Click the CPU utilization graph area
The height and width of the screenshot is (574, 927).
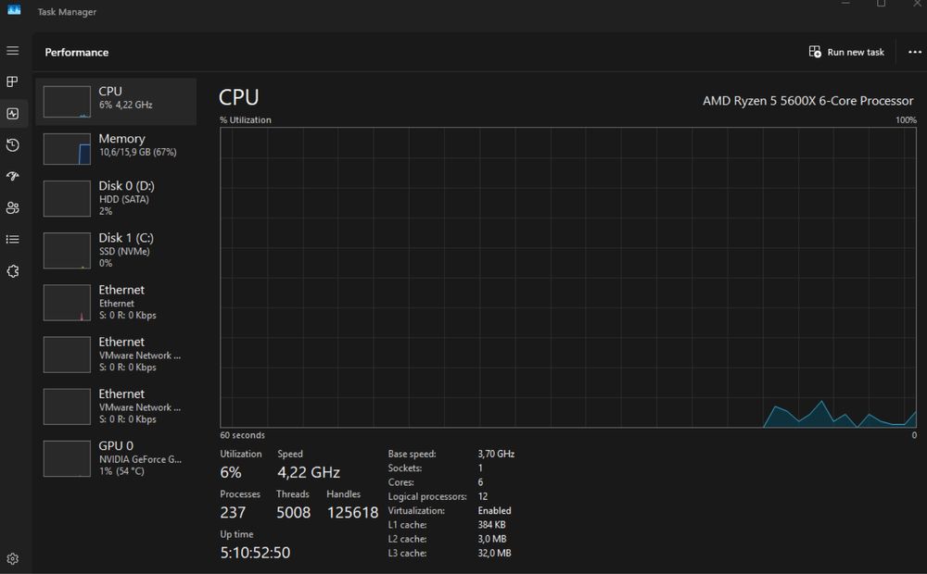(x=568, y=277)
